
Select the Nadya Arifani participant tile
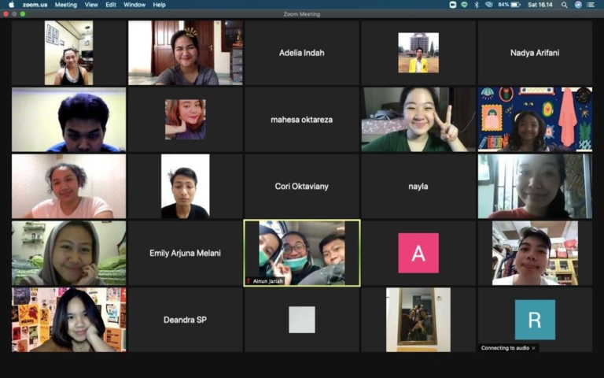535,53
